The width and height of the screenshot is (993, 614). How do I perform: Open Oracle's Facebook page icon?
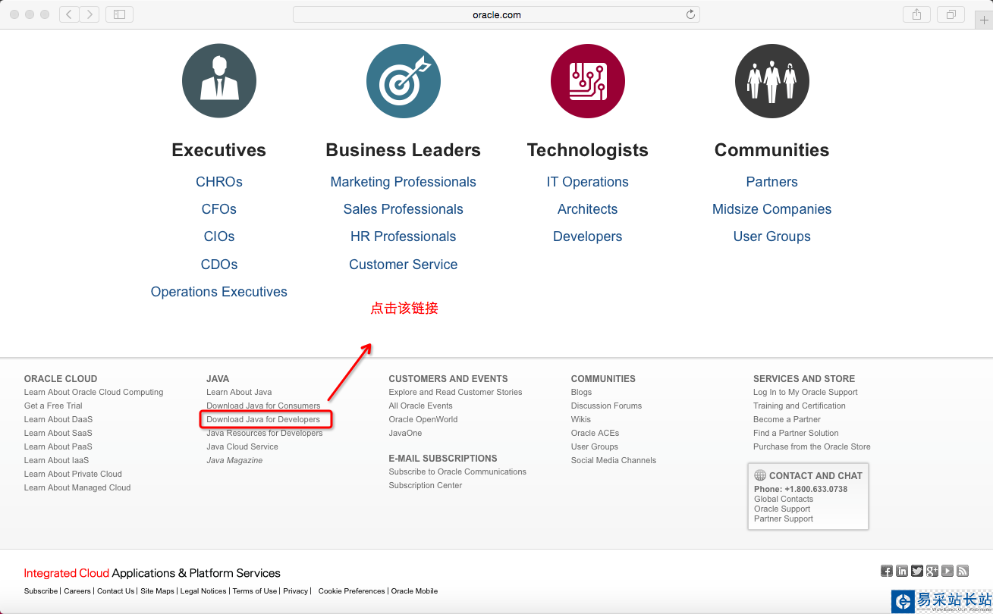click(886, 571)
